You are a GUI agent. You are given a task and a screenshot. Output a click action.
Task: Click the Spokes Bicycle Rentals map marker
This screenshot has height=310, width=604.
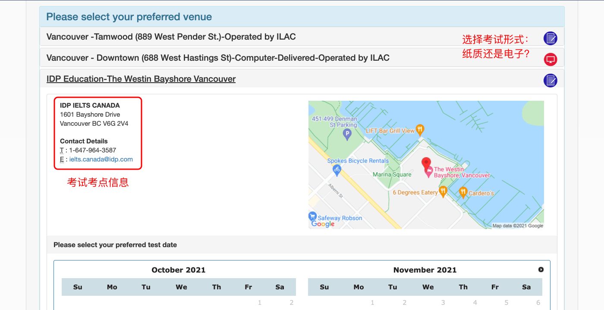[337, 170]
